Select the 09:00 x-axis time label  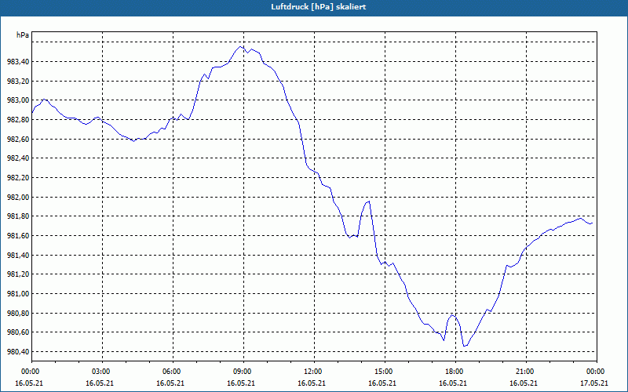pyautogui.click(x=243, y=372)
